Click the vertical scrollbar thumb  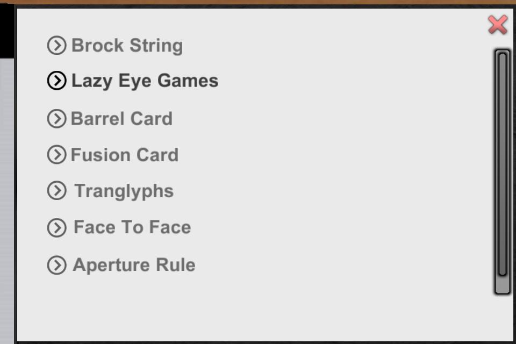tap(503, 161)
